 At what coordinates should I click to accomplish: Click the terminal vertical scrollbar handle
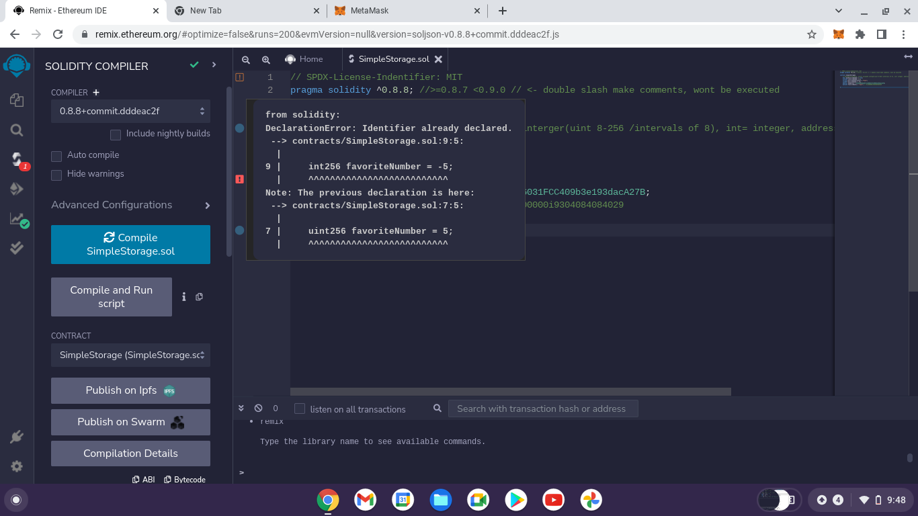coord(910,458)
